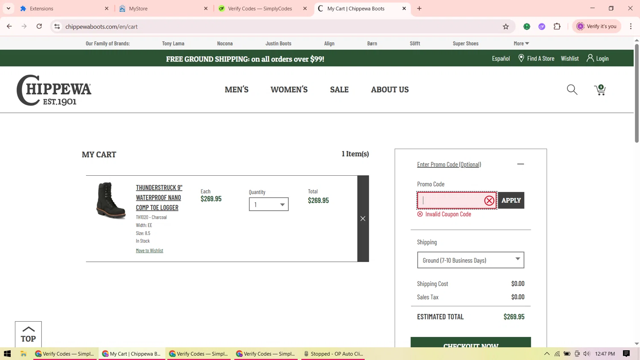640x360 pixels.
Task: Clear promo code with the red X icon
Action: point(489,200)
